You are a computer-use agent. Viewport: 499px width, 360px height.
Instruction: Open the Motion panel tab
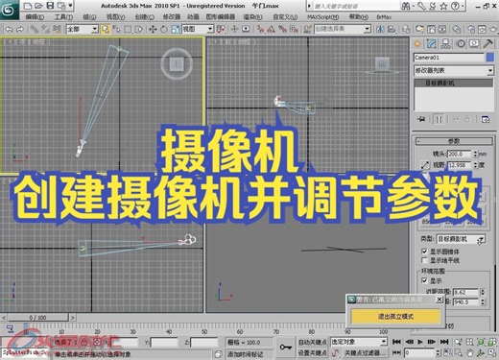point(461,44)
